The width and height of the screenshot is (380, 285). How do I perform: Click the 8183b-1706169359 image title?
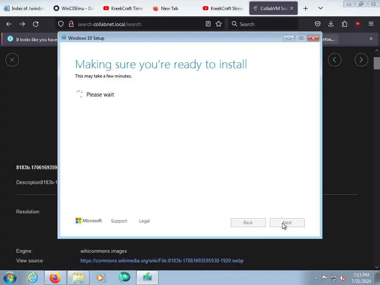(37, 167)
